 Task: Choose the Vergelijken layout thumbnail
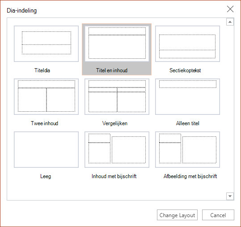117,97
